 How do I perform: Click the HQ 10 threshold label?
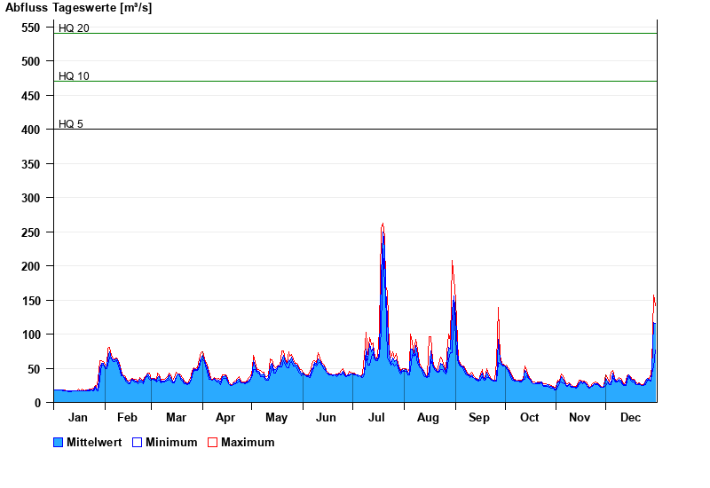[74, 76]
